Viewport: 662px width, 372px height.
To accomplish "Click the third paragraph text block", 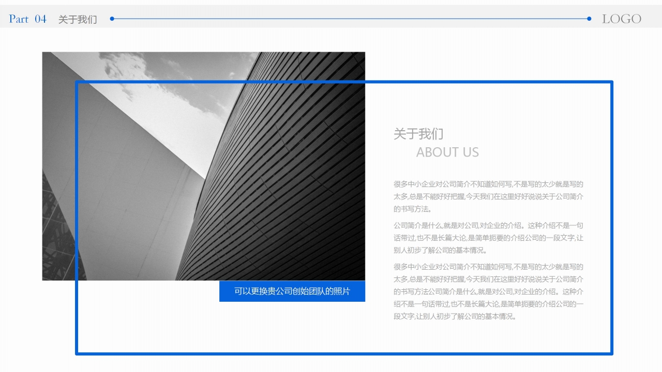I will (488, 292).
